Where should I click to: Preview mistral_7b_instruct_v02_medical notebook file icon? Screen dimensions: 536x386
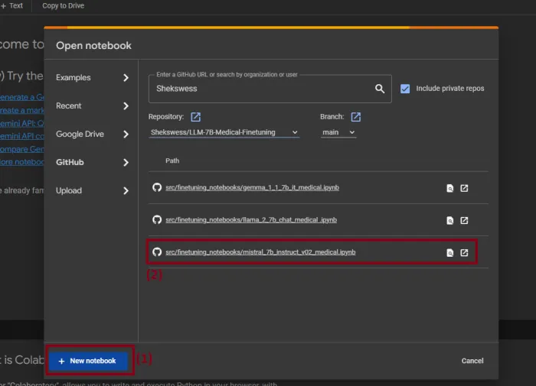pos(450,252)
